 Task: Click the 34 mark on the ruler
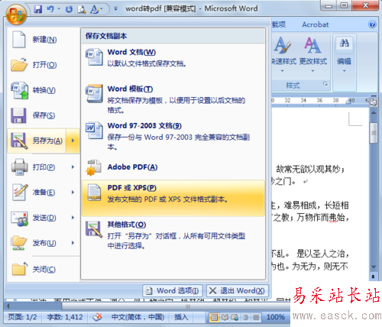(303, 100)
